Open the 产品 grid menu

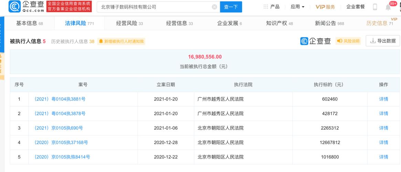click(x=272, y=7)
